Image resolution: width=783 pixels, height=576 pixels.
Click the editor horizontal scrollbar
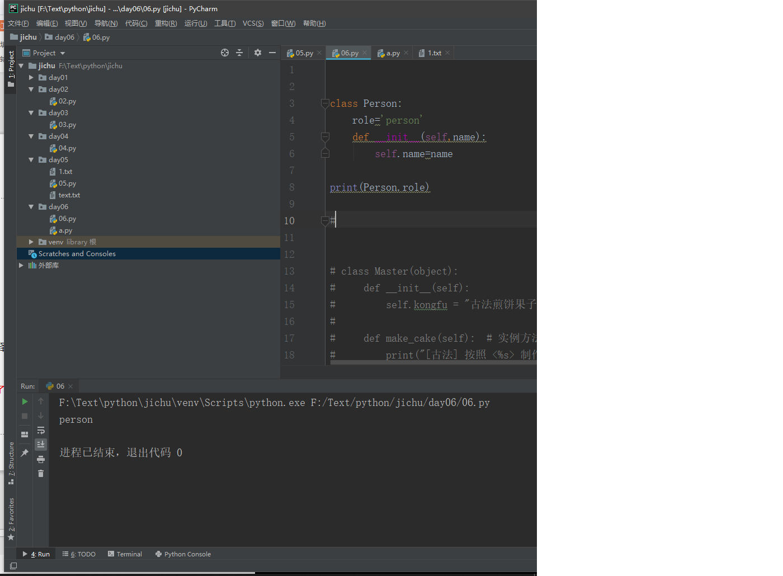pos(433,362)
